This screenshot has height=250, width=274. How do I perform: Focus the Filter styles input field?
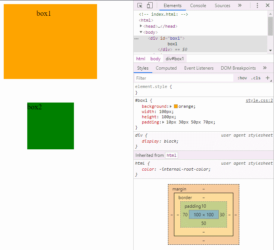point(184,78)
